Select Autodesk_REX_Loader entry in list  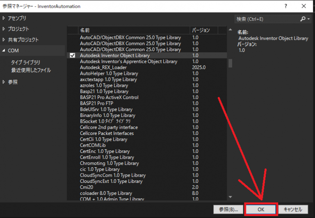pyautogui.click(x=103, y=67)
